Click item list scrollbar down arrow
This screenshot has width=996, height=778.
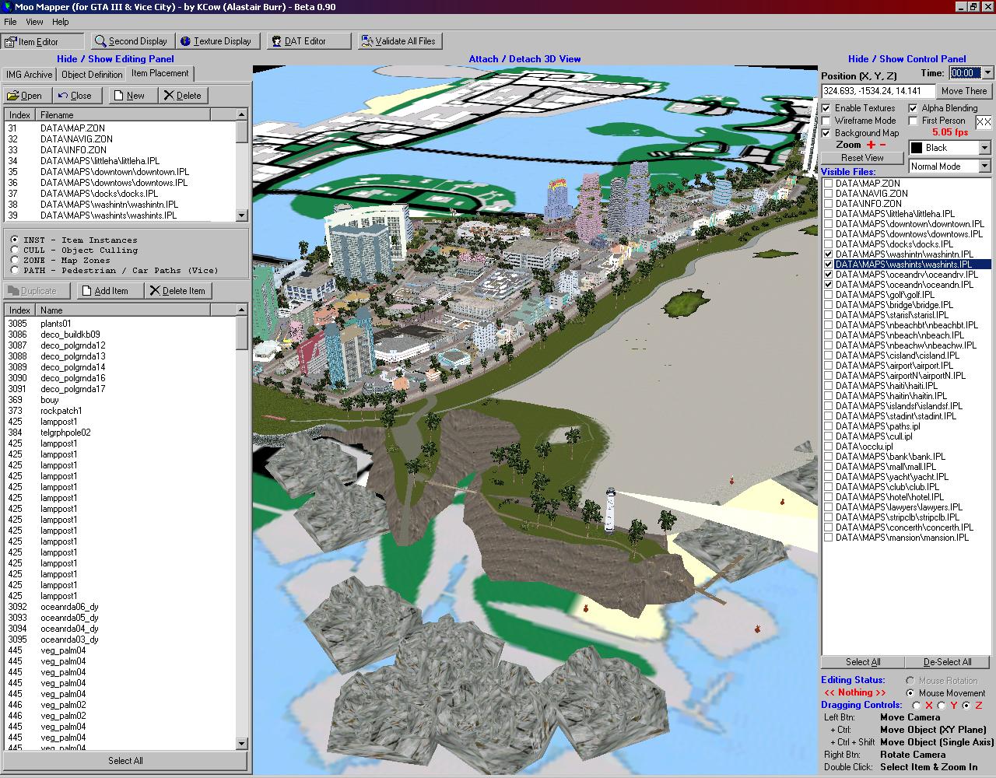click(242, 744)
